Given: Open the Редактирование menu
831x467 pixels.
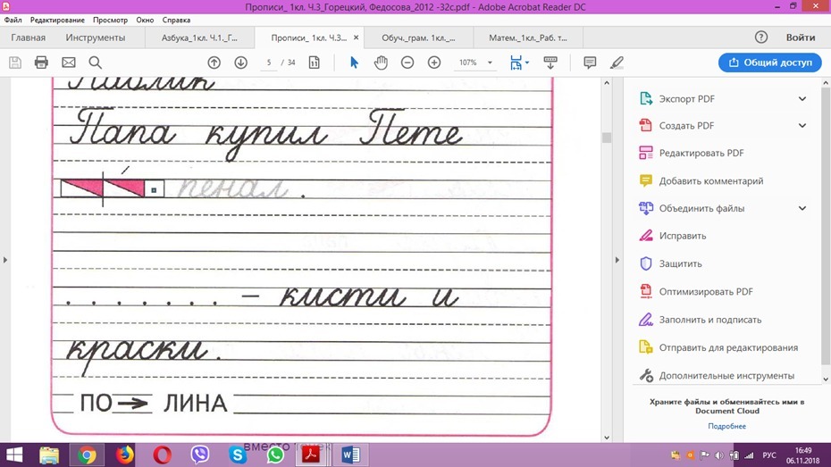Looking at the screenshot, I should (x=56, y=20).
